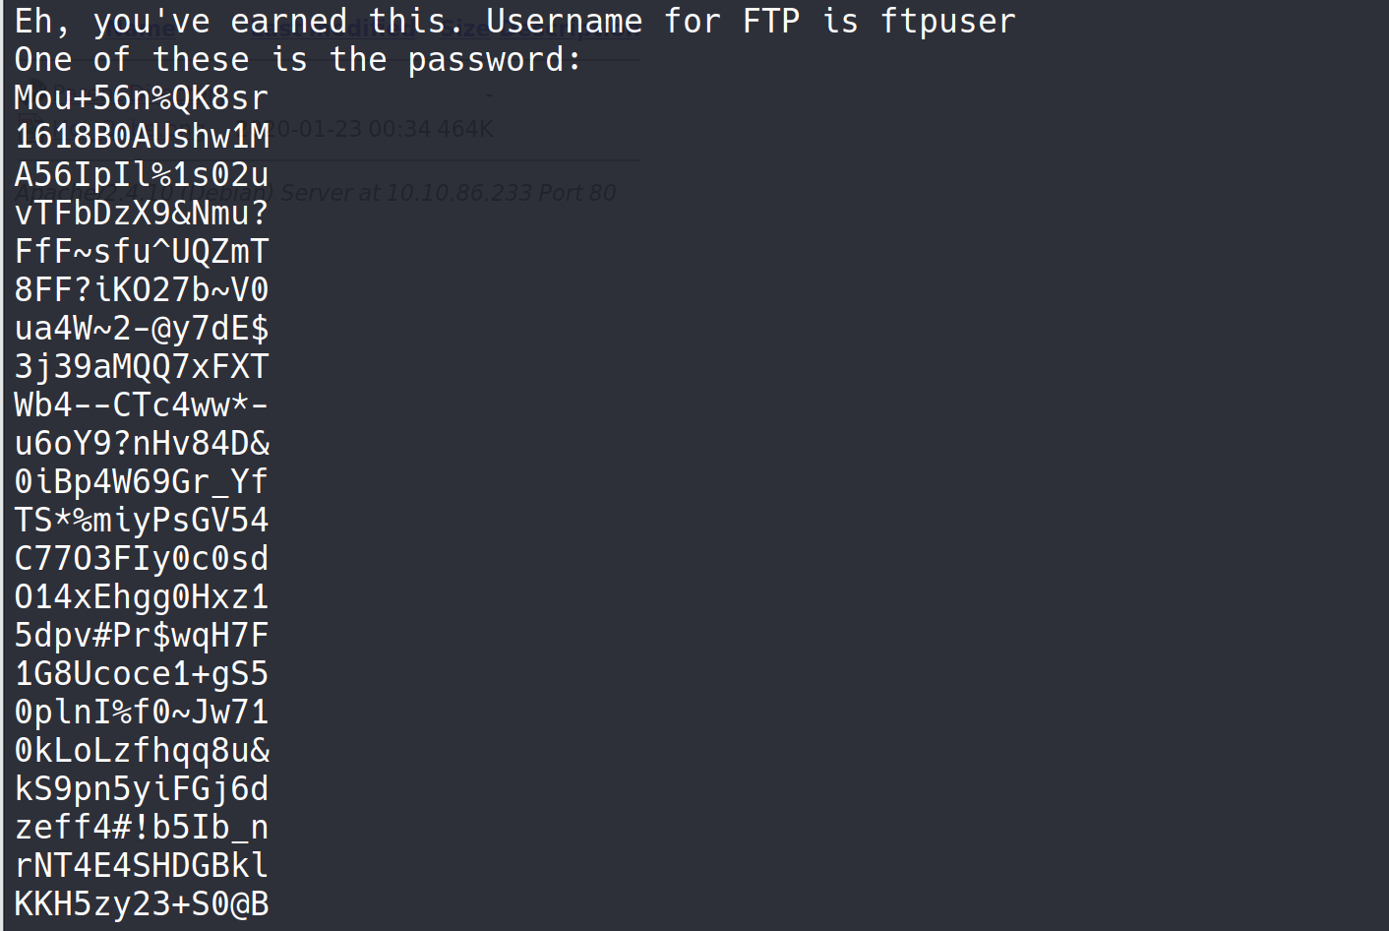This screenshot has width=1389, height=931.
Task: Click the line TS*%miyPsGV54
Action: click(x=142, y=521)
